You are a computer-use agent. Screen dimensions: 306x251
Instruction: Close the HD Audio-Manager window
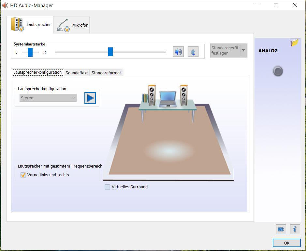(x=295, y=5)
